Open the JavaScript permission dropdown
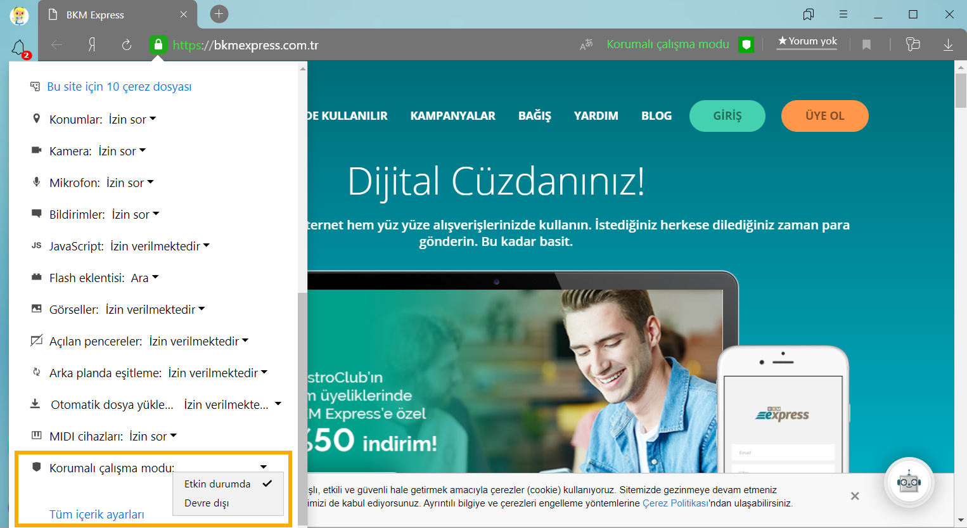Viewport: 967px width, 528px height. click(160, 246)
